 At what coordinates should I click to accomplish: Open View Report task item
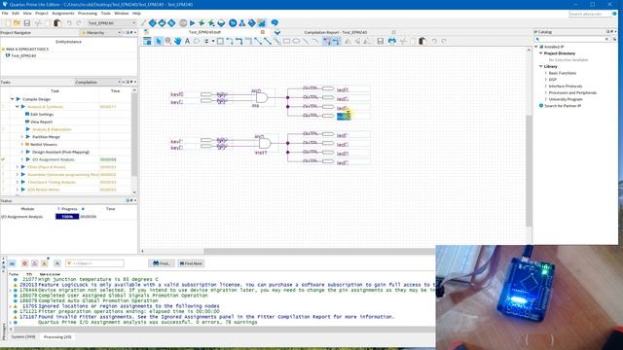[41, 122]
